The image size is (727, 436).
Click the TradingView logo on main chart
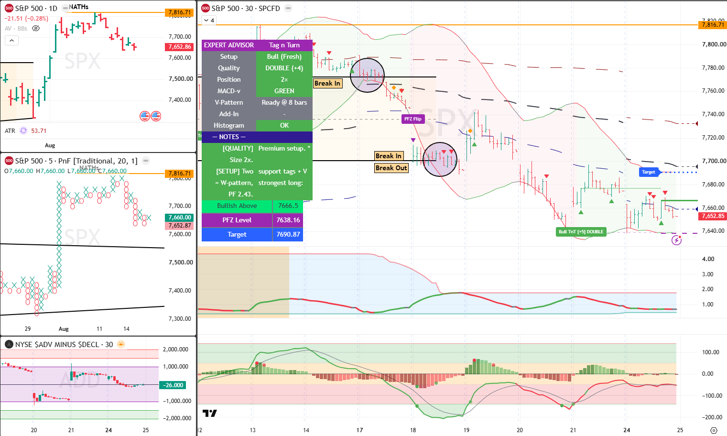[209, 413]
